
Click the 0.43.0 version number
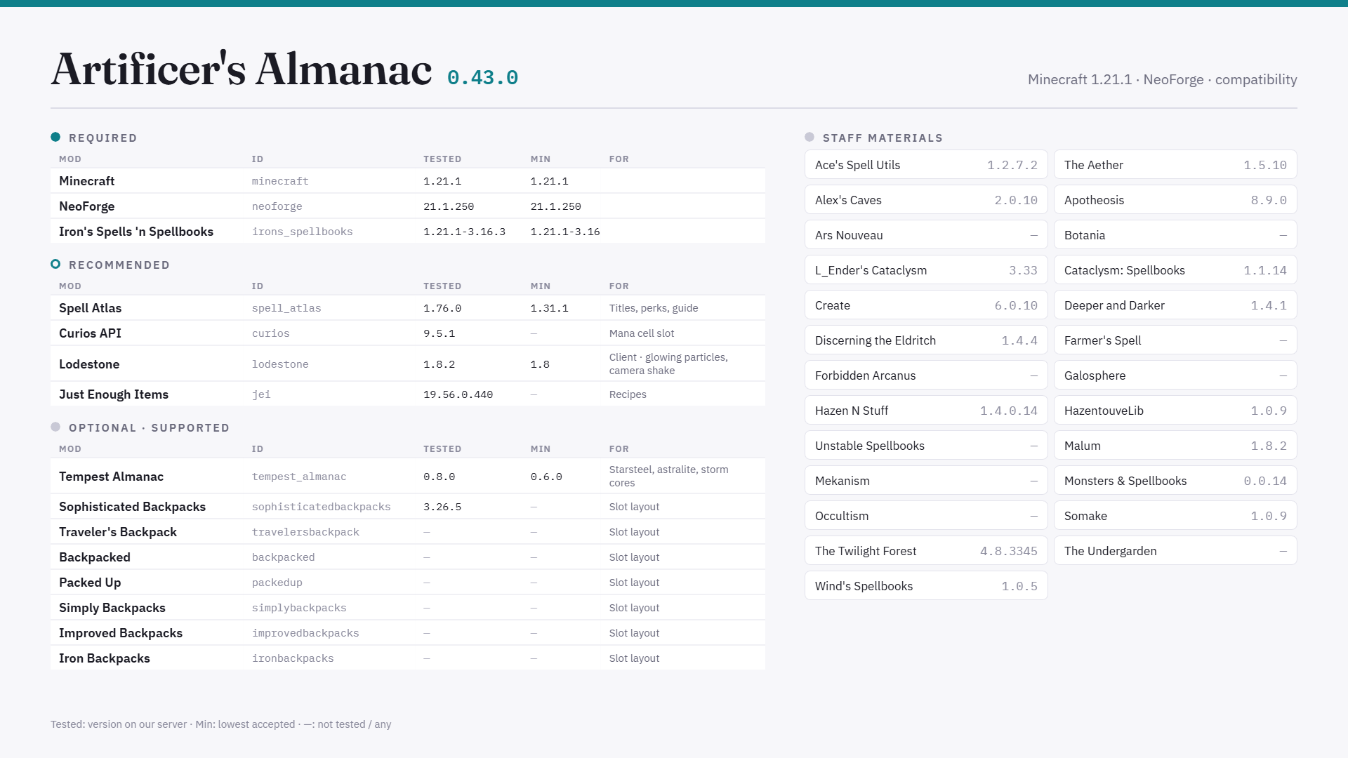point(483,77)
